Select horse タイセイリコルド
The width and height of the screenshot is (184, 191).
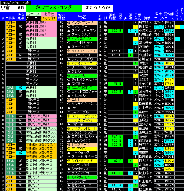click(x=82, y=161)
